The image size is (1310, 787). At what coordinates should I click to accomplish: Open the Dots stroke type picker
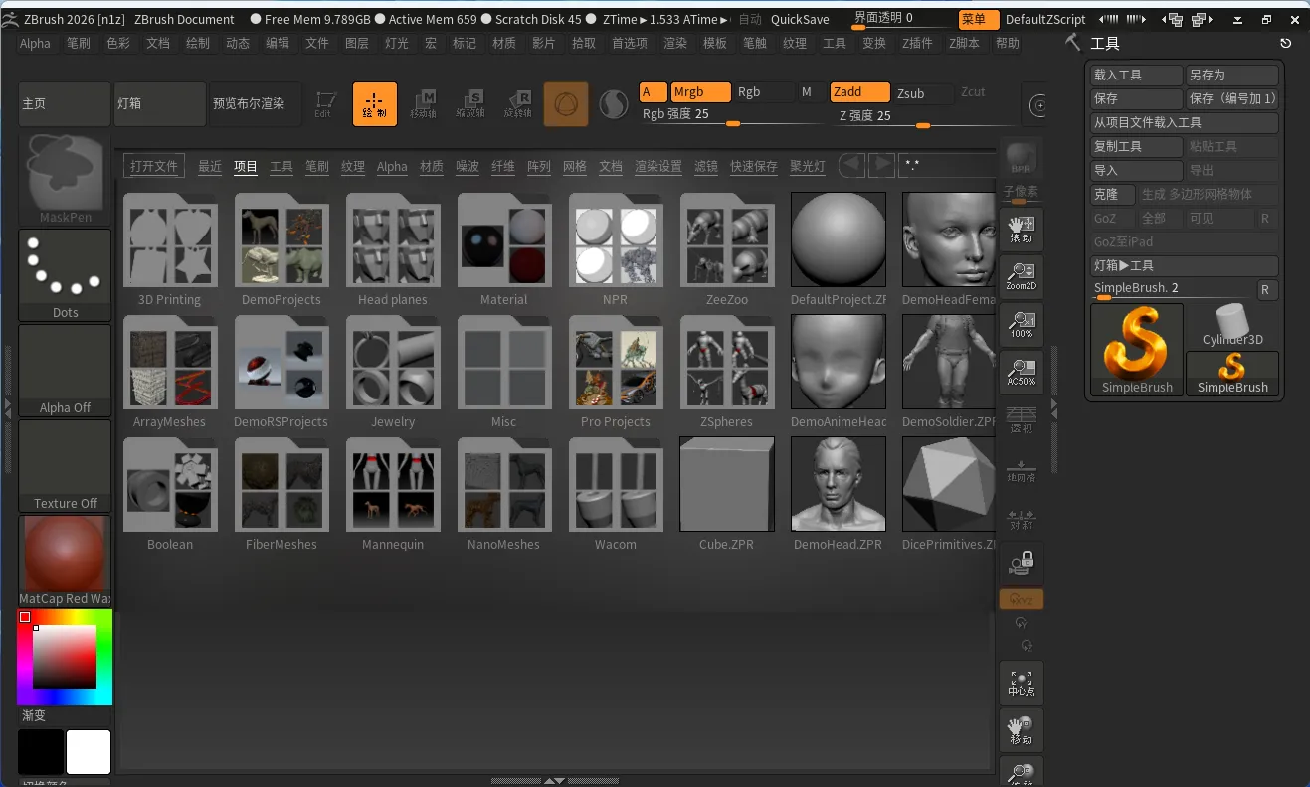pyautogui.click(x=65, y=275)
